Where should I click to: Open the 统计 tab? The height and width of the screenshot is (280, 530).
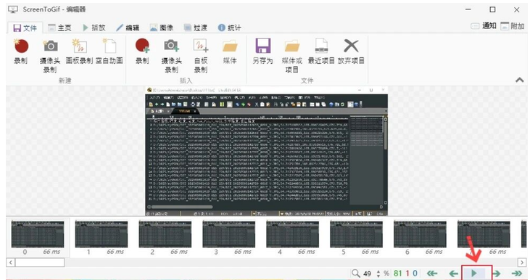click(230, 28)
